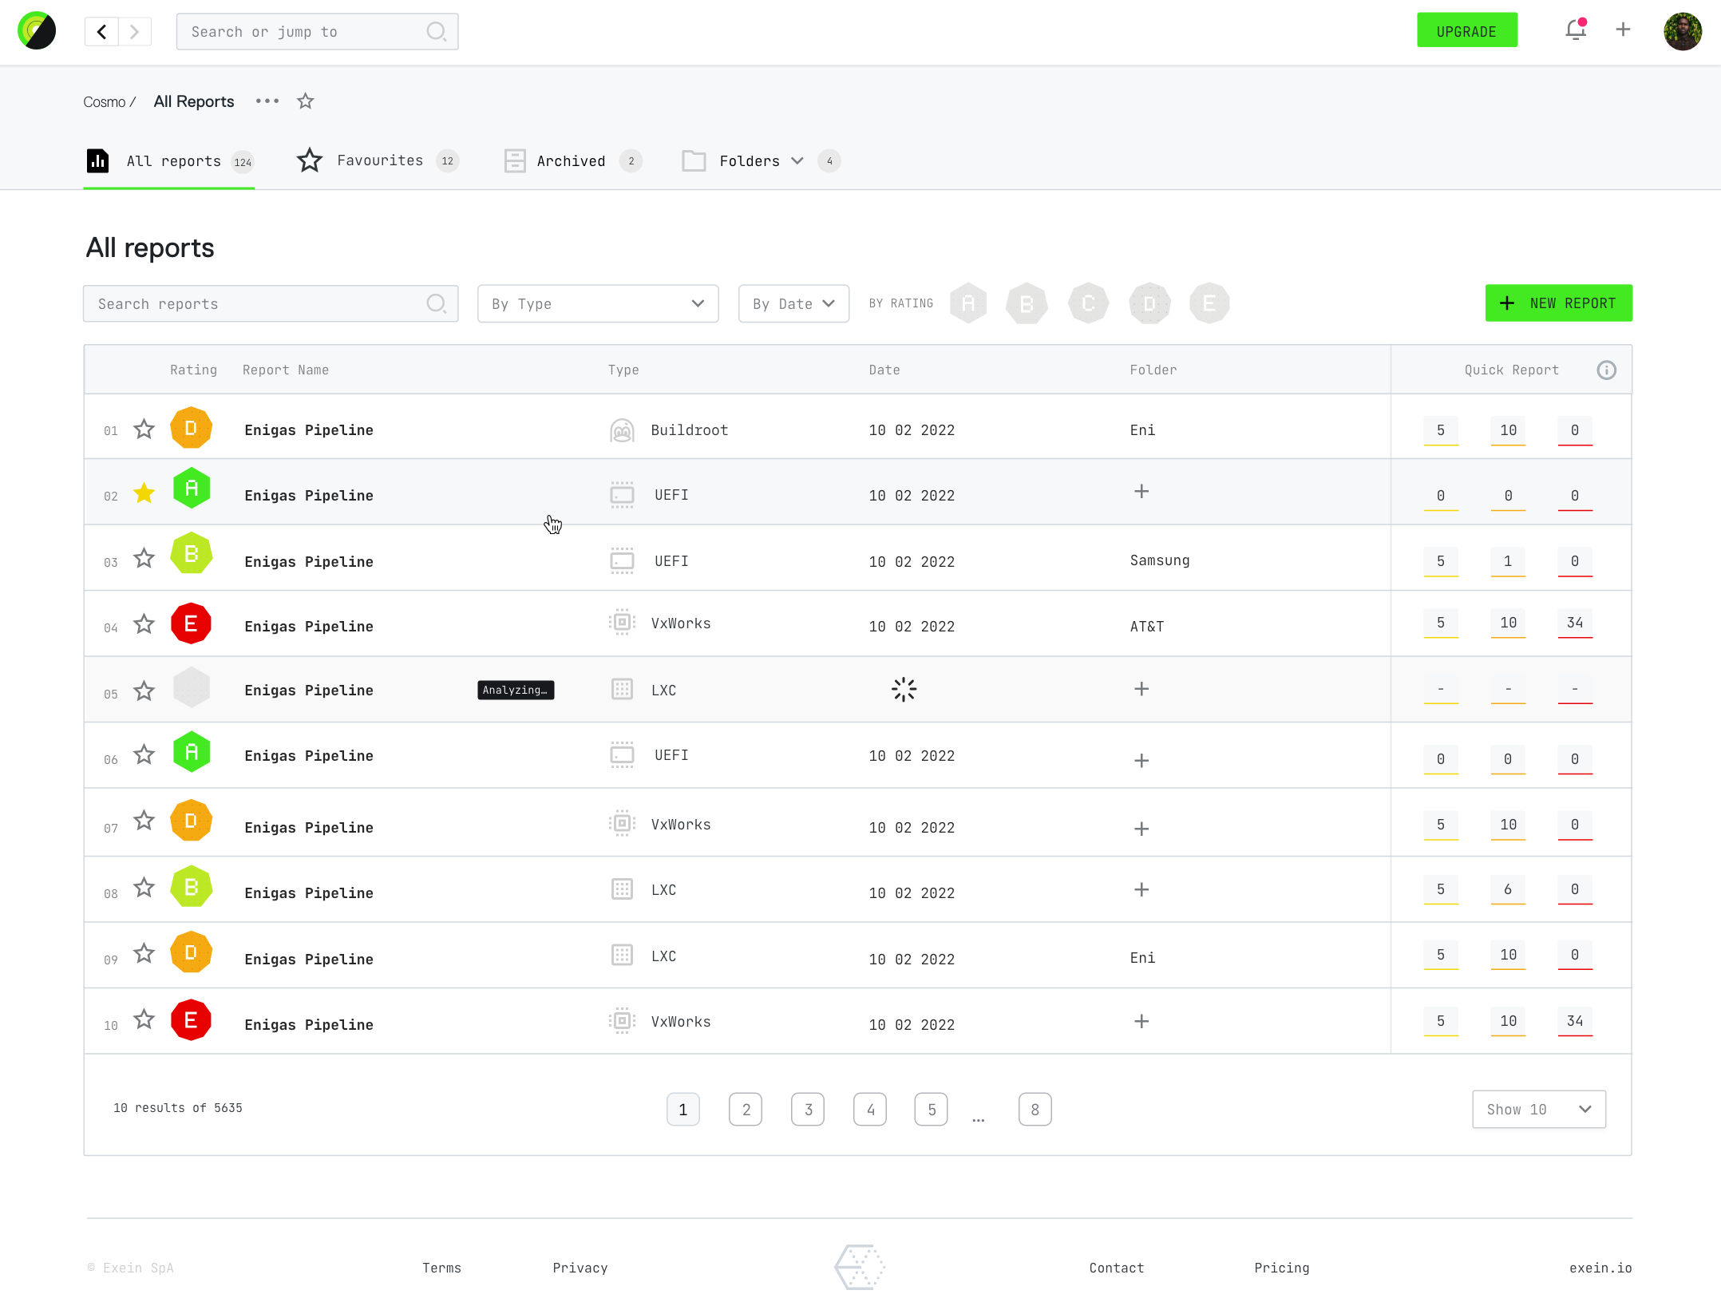Open the Show 10 page-size dropdown
This screenshot has width=1721, height=1314.
click(1538, 1110)
